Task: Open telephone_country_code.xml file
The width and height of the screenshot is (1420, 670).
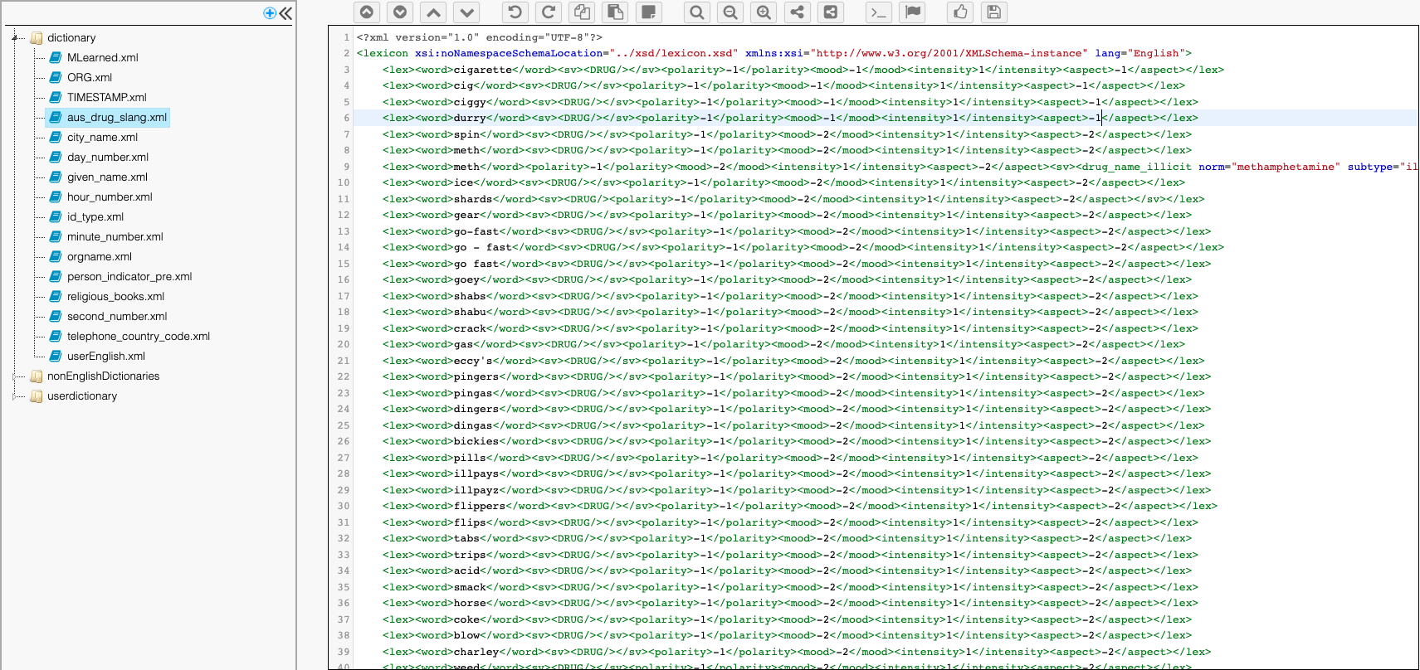Action: (x=138, y=337)
